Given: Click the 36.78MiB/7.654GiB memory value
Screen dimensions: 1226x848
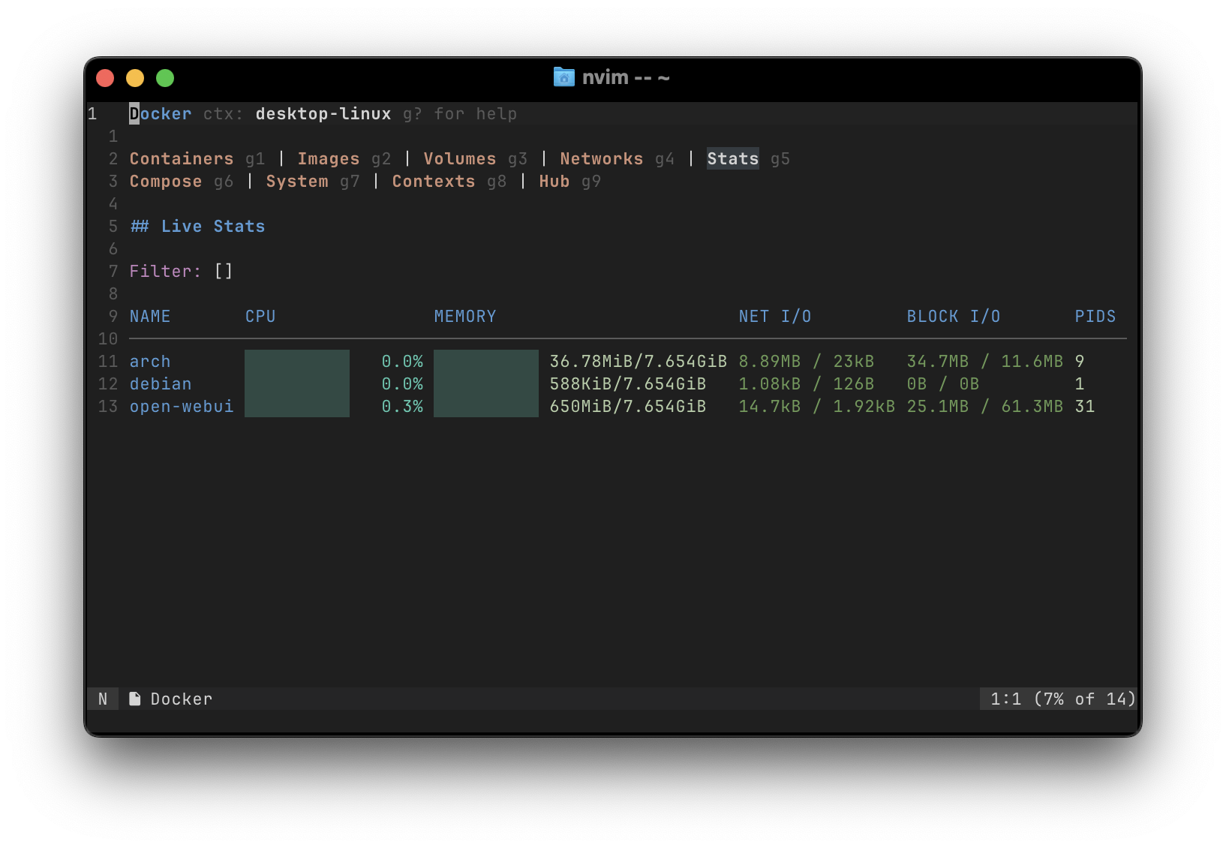Looking at the screenshot, I should pos(639,362).
